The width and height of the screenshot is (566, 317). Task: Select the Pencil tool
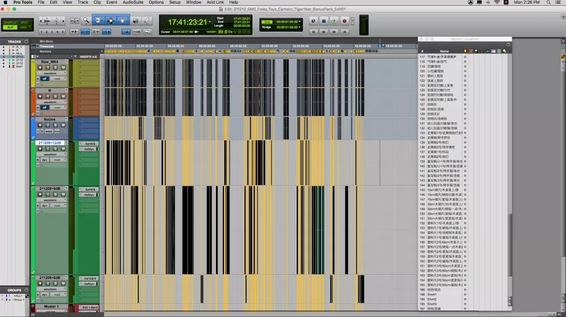click(x=147, y=21)
